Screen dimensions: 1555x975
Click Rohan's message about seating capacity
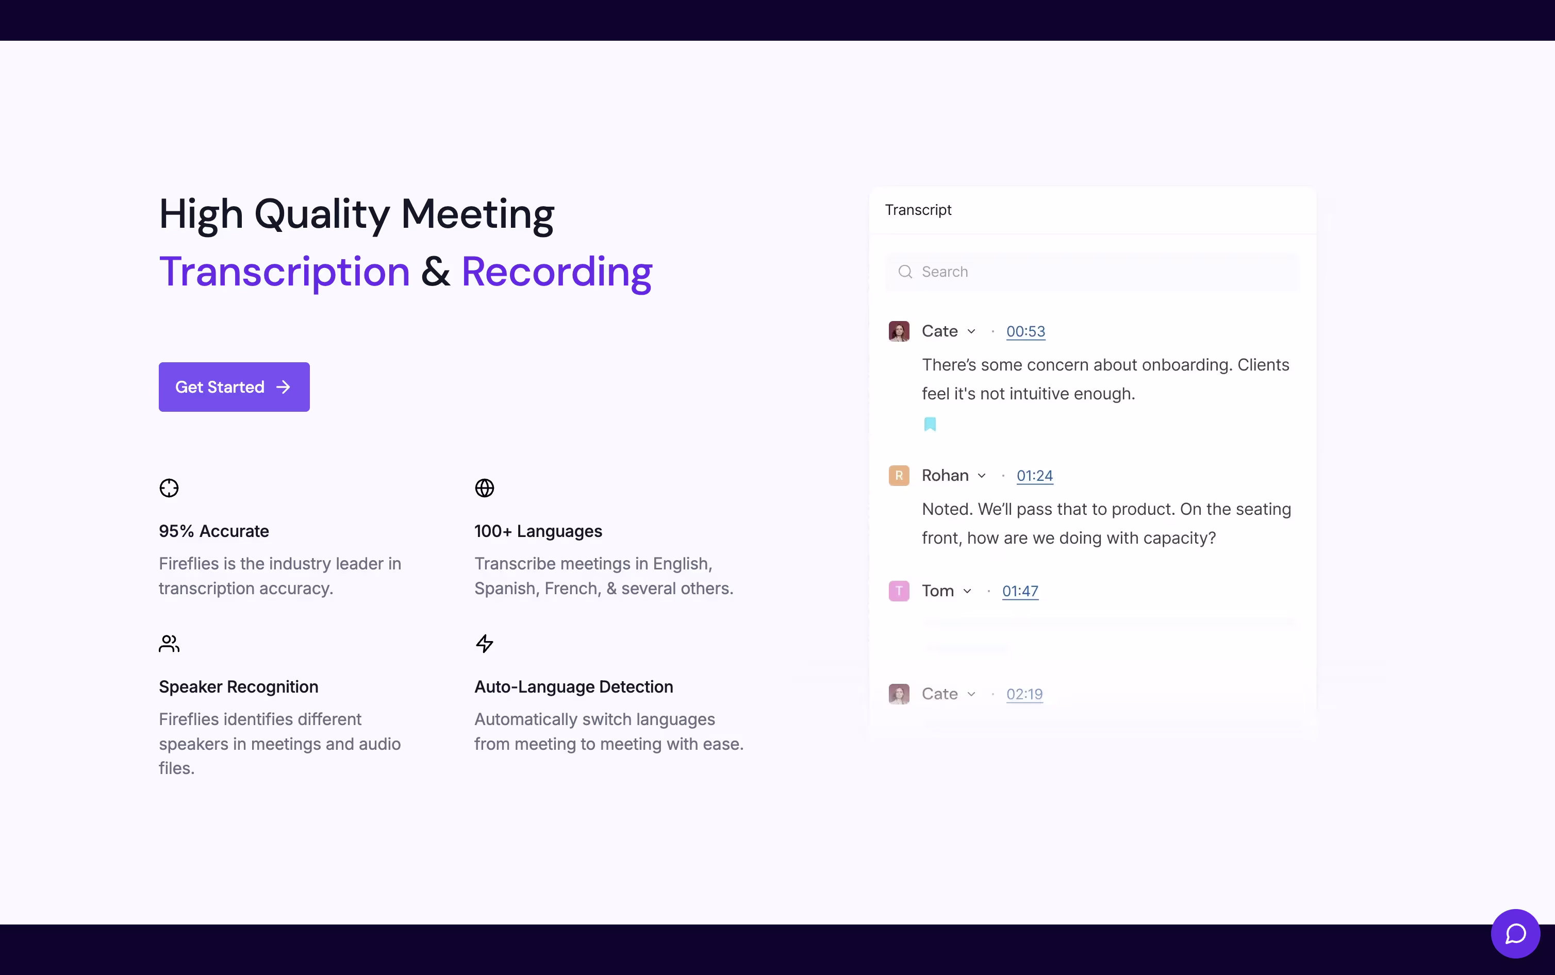click(x=1106, y=524)
